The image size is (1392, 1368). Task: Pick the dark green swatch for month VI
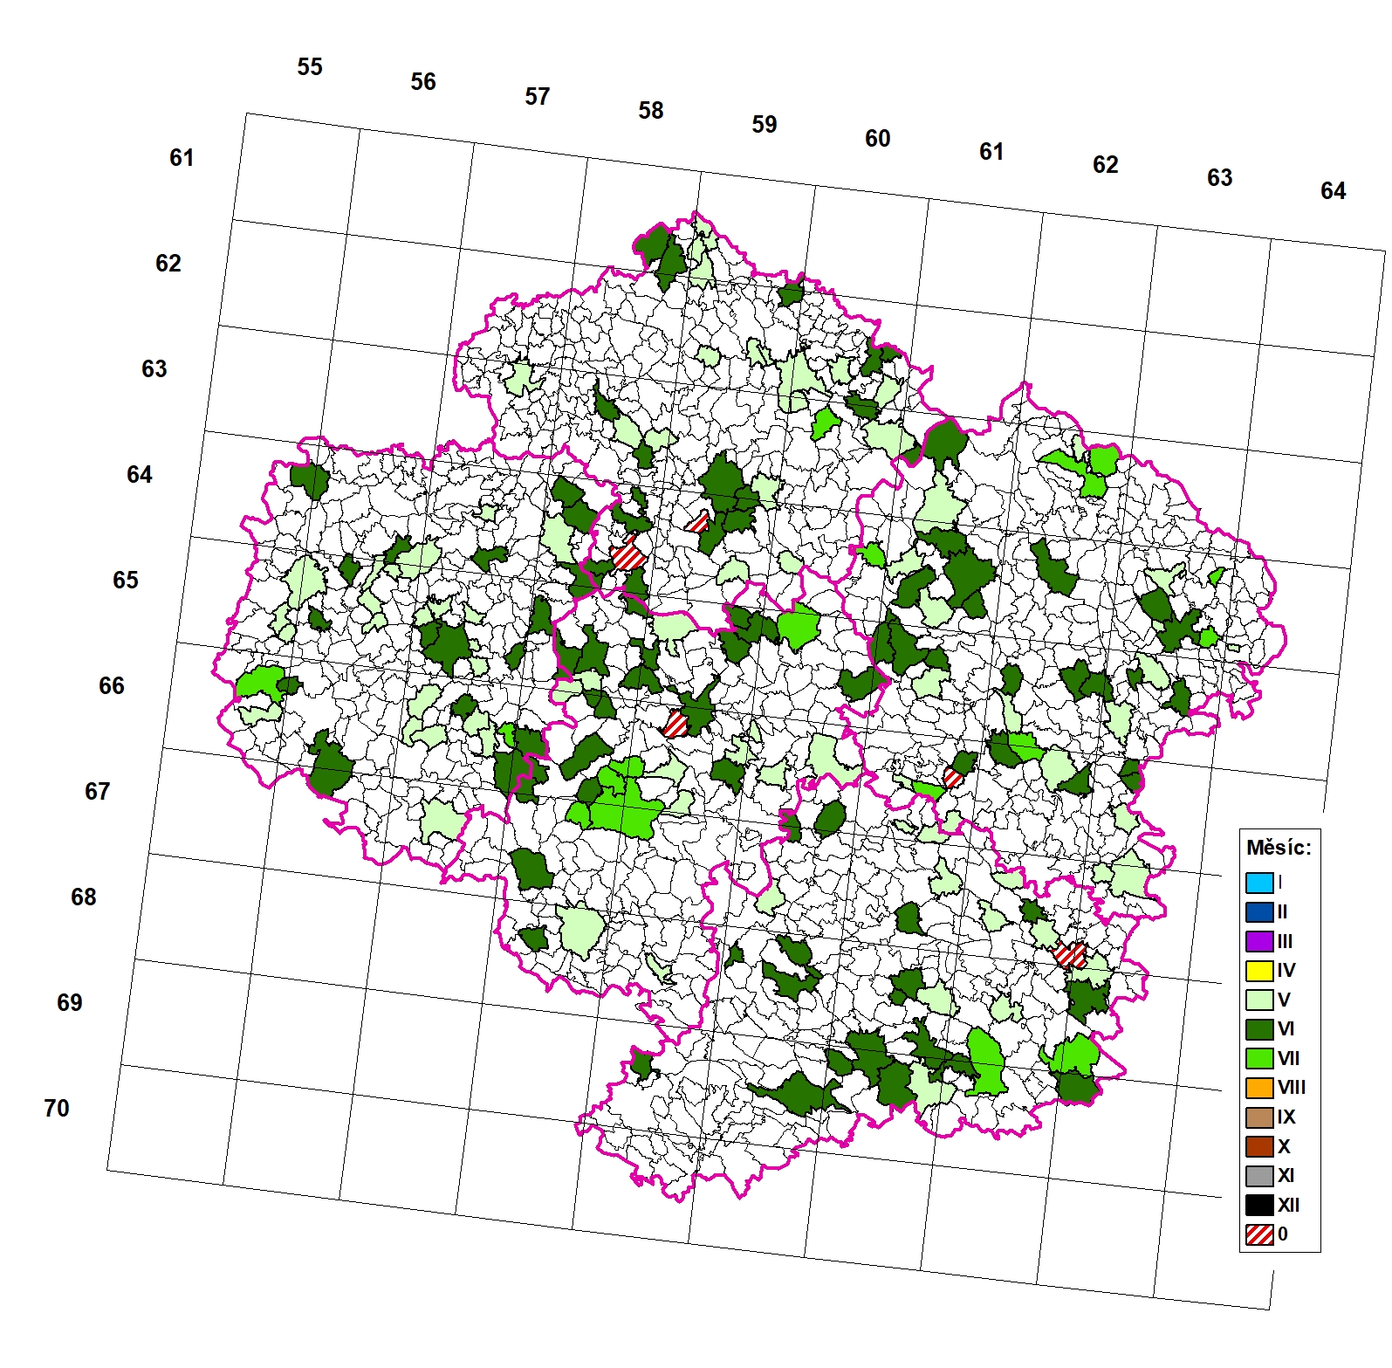pos(1259,1029)
